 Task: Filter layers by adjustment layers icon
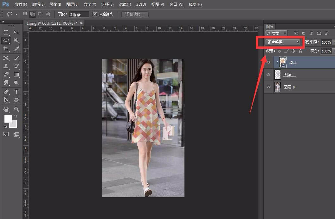pos(304,33)
